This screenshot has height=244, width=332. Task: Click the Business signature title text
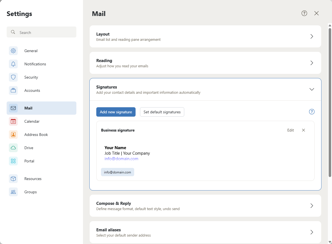pyautogui.click(x=118, y=130)
